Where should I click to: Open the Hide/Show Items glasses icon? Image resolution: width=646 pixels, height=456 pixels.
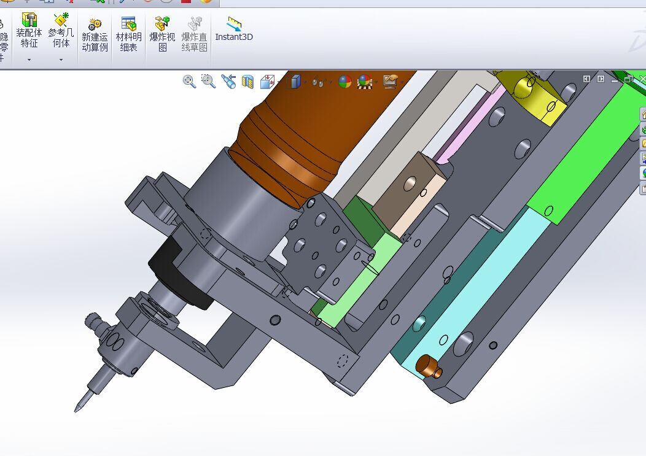pyautogui.click(x=318, y=82)
